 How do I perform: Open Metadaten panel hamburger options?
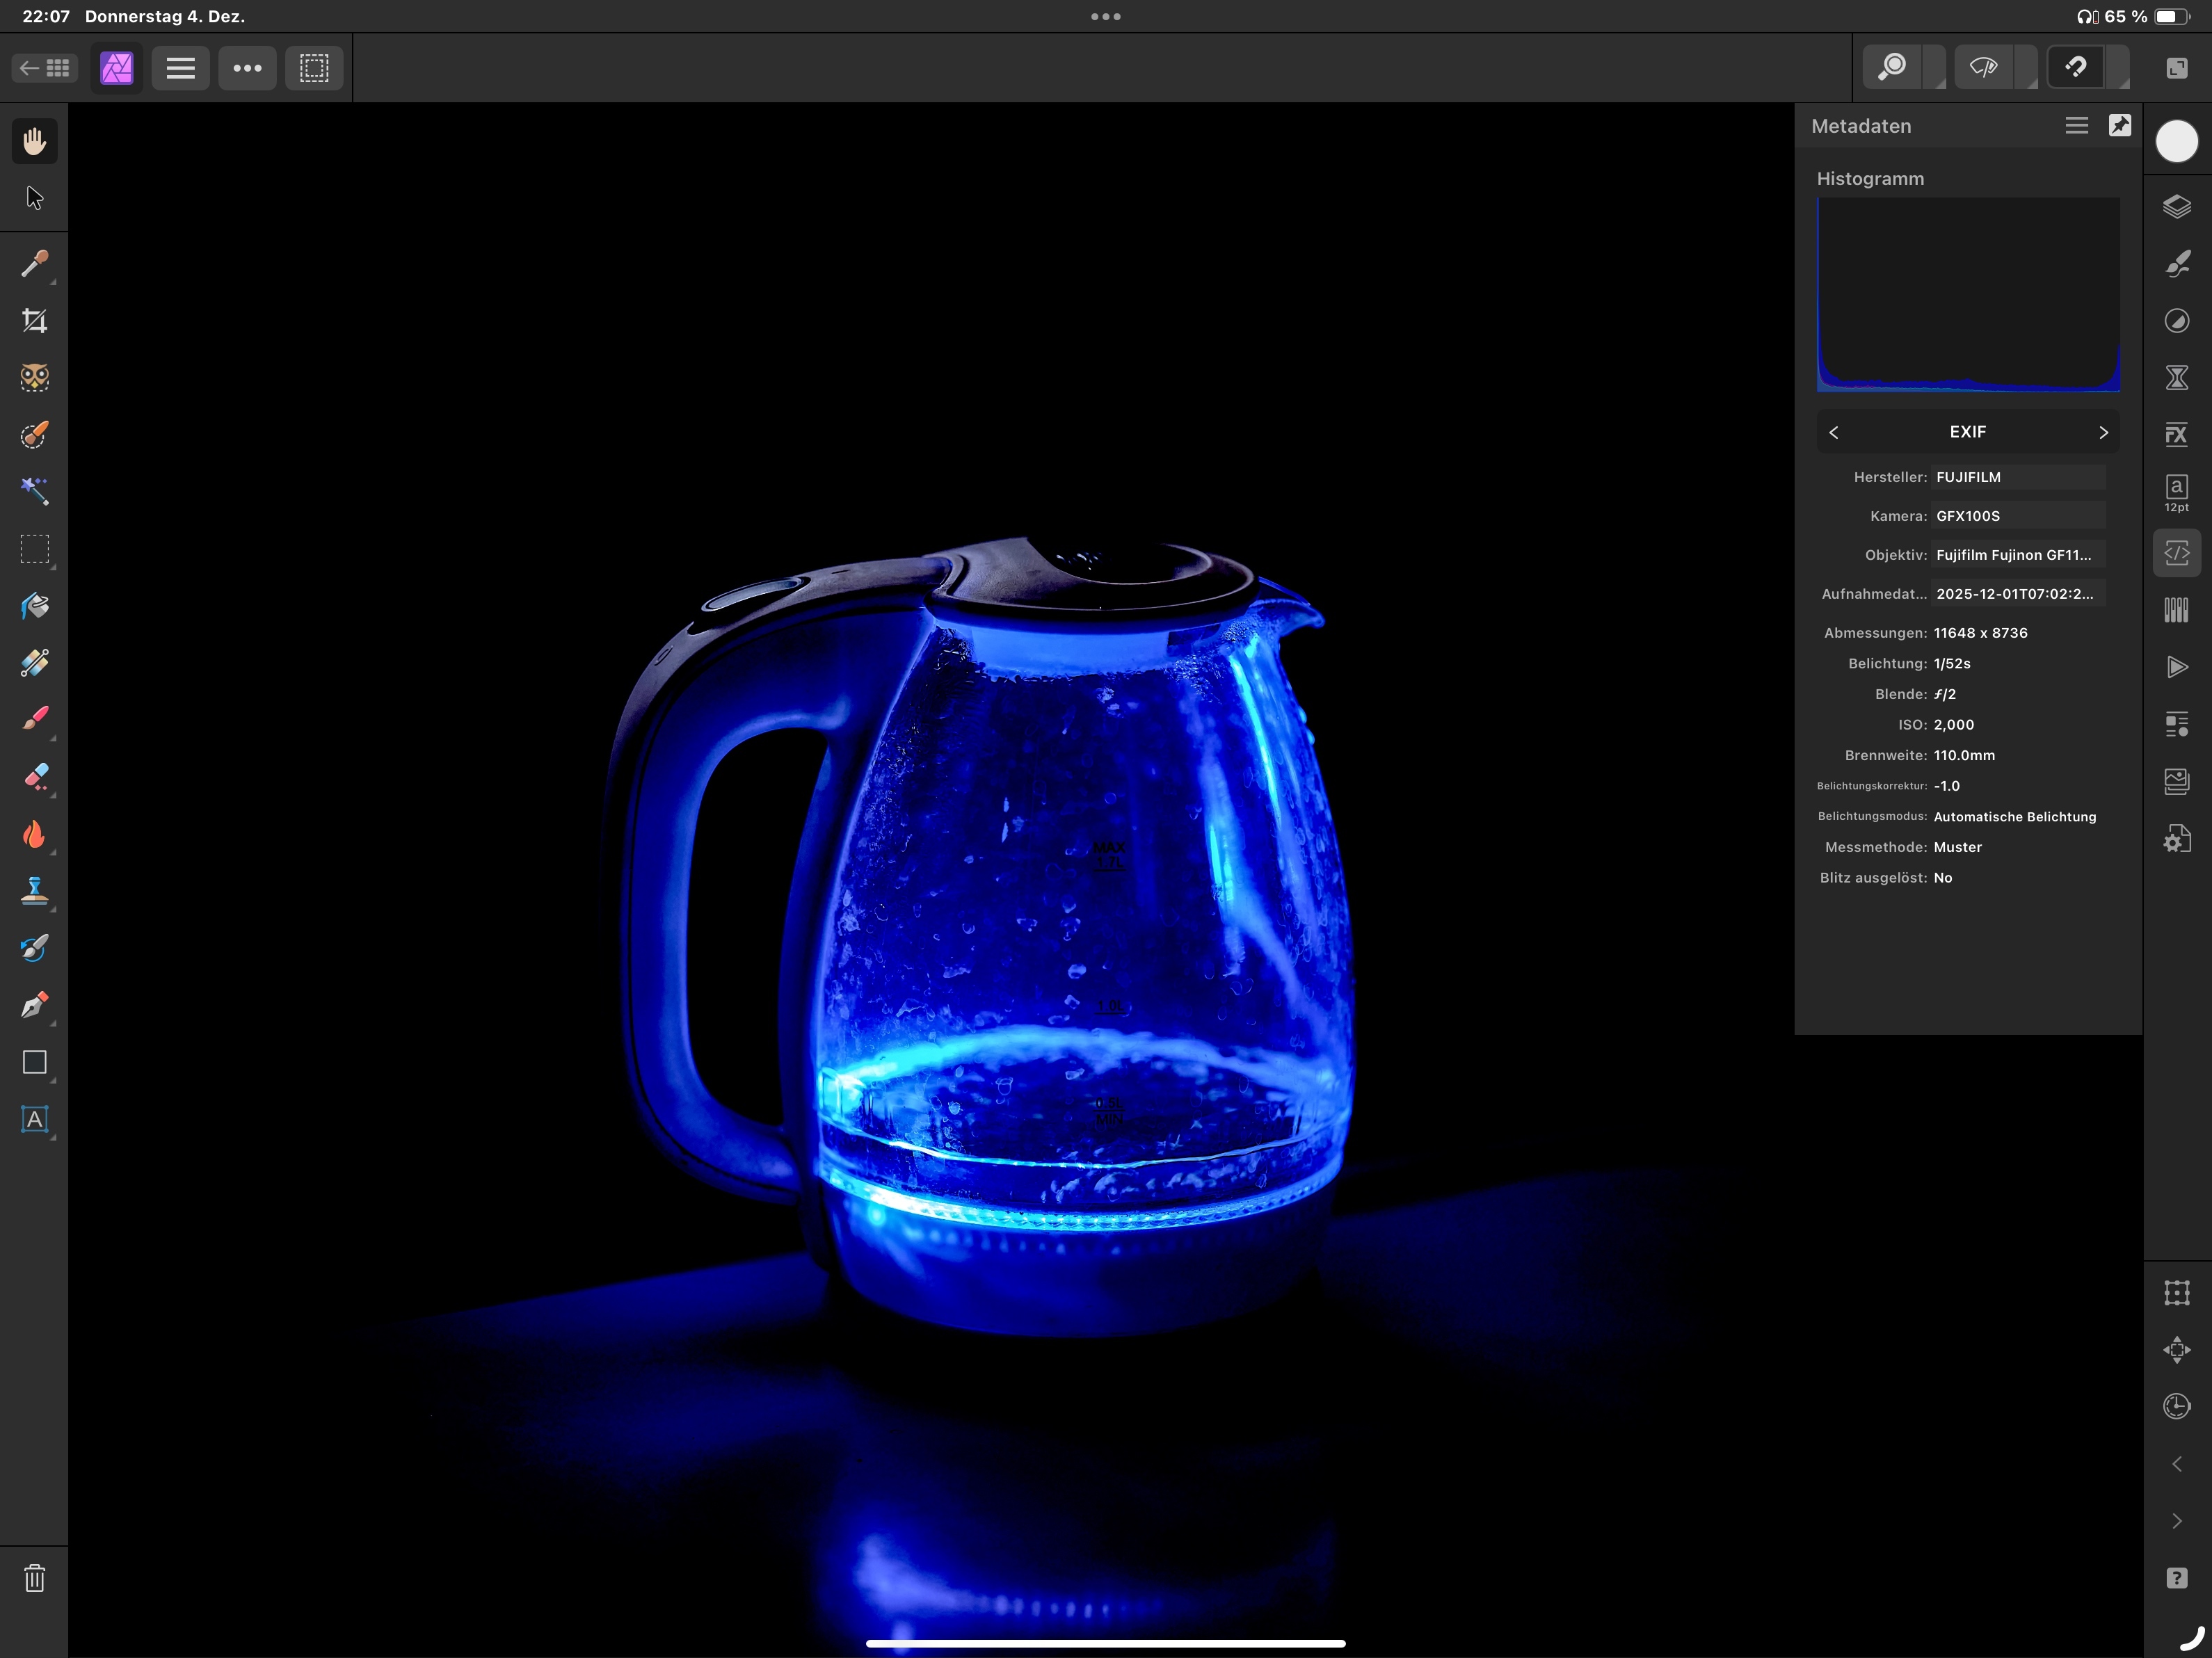coord(2076,126)
